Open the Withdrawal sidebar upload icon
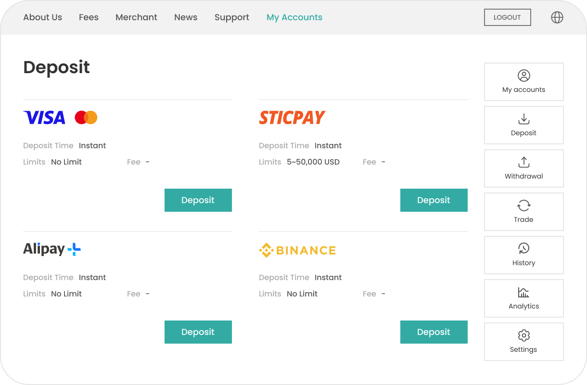The width and height of the screenshot is (587, 385). coord(523,162)
